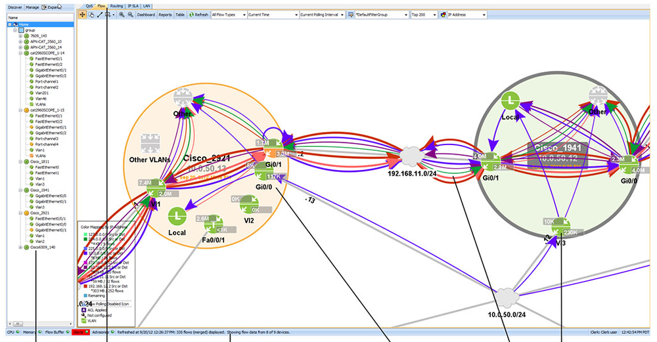Switch to the QoS tab
Viewport: 657px width, 342px height.
[x=89, y=6]
